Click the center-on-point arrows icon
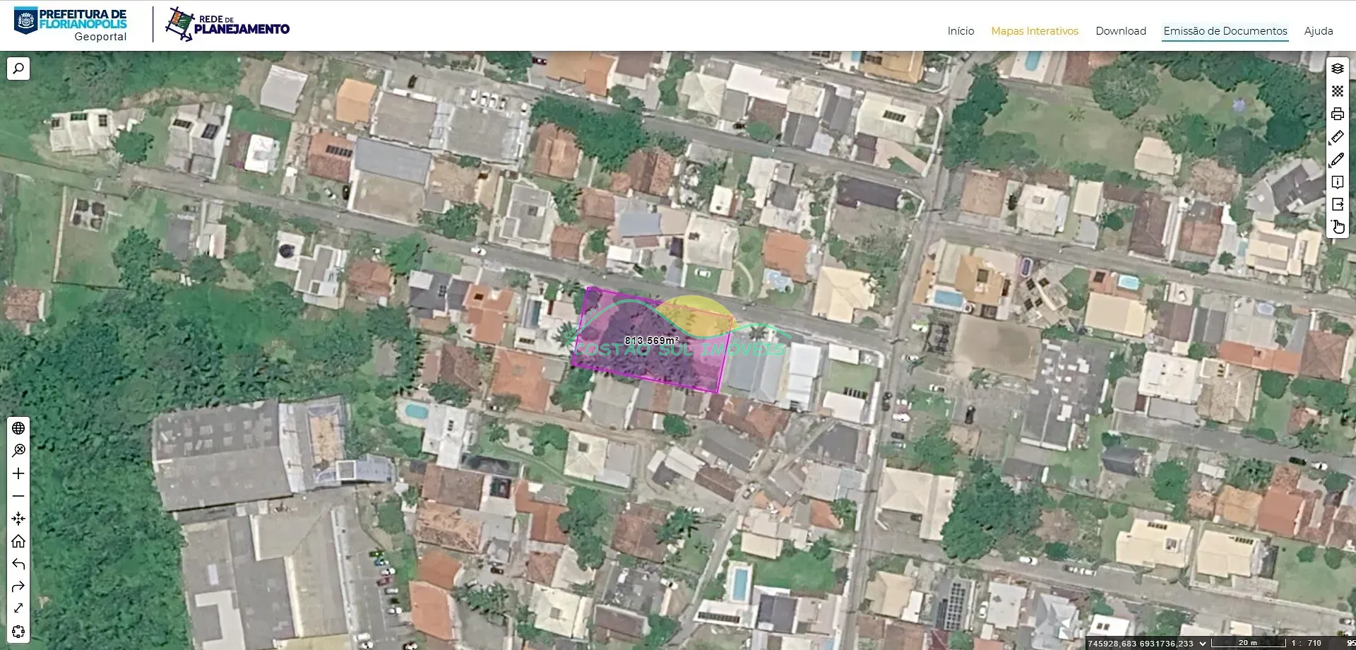Image resolution: width=1356 pixels, height=650 pixels. (x=18, y=519)
